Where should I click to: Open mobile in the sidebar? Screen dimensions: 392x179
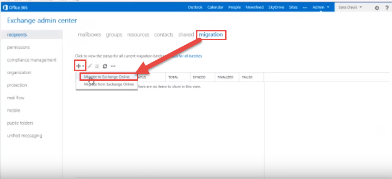pos(13,111)
